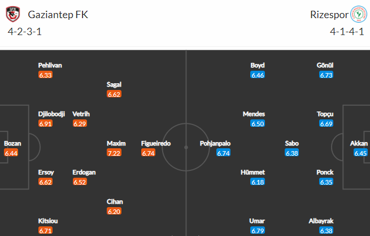Open the Rizespor team name link
The width and height of the screenshot is (370, 236).
click(x=329, y=15)
